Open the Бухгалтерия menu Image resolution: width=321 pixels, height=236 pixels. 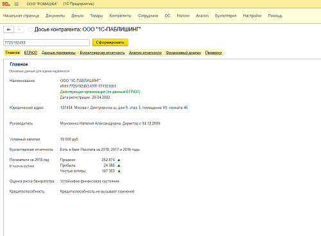coord(226,16)
